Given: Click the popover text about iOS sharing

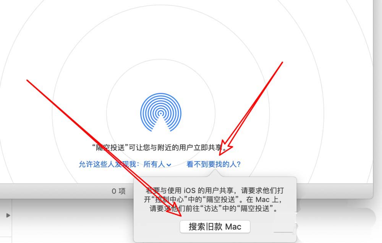Looking at the screenshot, I should [214, 200].
